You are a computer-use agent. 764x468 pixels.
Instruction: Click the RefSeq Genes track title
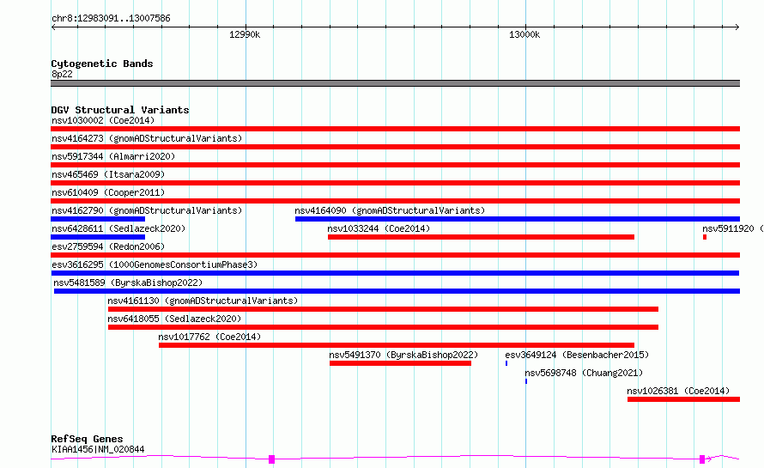pos(87,440)
